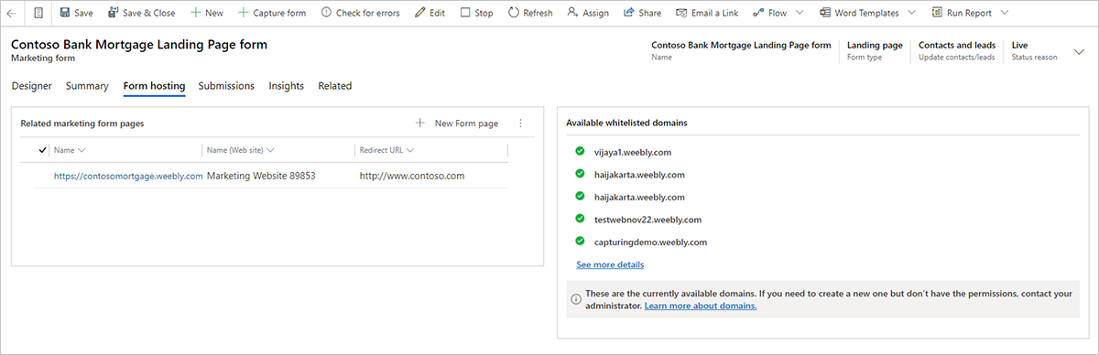
Task: Click the Save button
Action: [76, 14]
